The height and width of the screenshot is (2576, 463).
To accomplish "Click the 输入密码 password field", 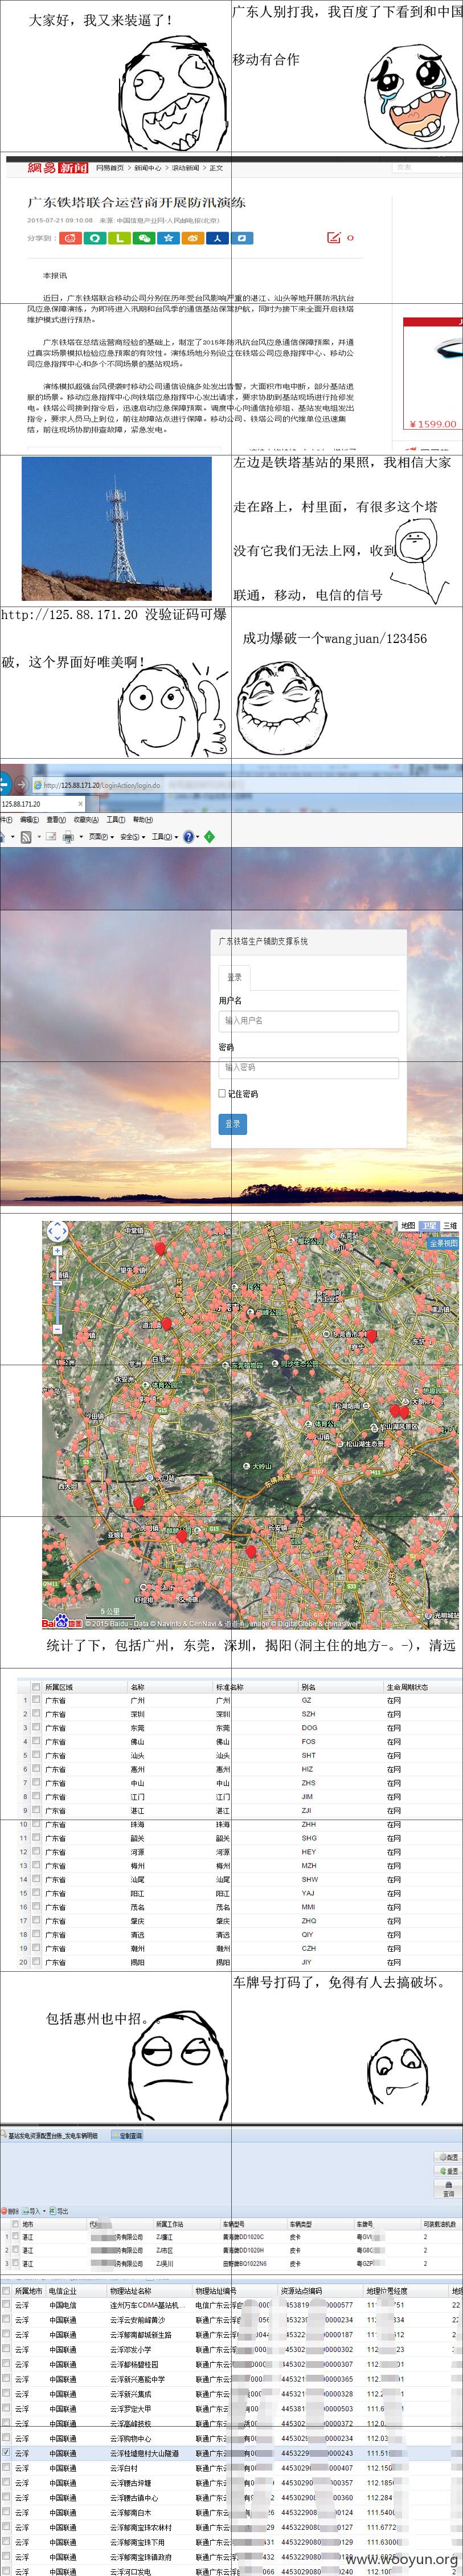I will [308, 1067].
